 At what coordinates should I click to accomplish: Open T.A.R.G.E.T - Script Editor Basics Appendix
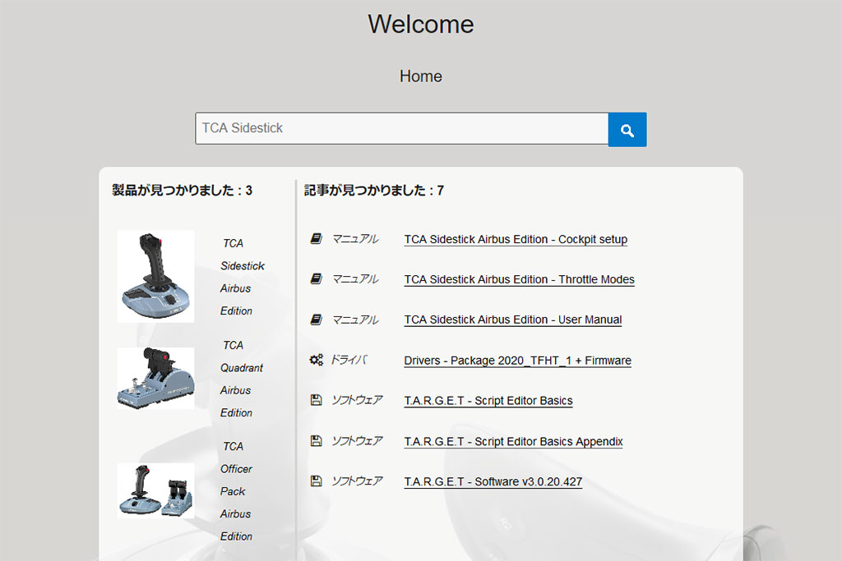513,442
